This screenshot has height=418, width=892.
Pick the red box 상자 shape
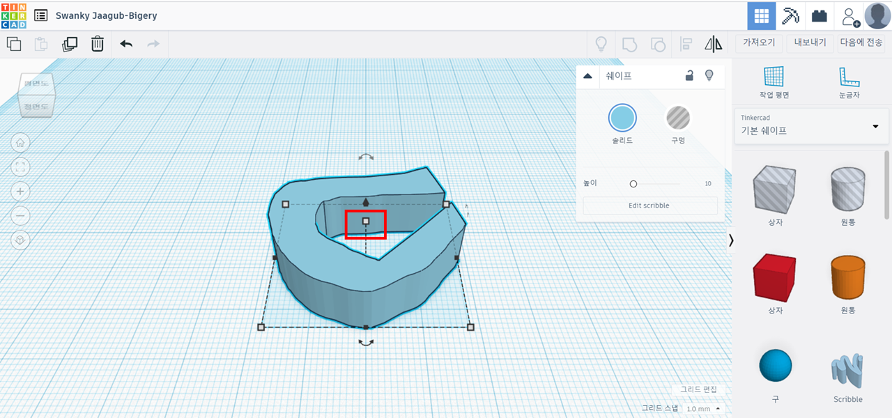[775, 277]
